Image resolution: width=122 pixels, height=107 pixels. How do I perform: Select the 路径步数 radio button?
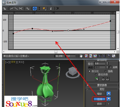click(x=96, y=74)
